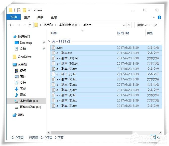This screenshot has width=169, height=146.
Task: Switch to the 主页 ribbon tab
Action: coord(27,17)
